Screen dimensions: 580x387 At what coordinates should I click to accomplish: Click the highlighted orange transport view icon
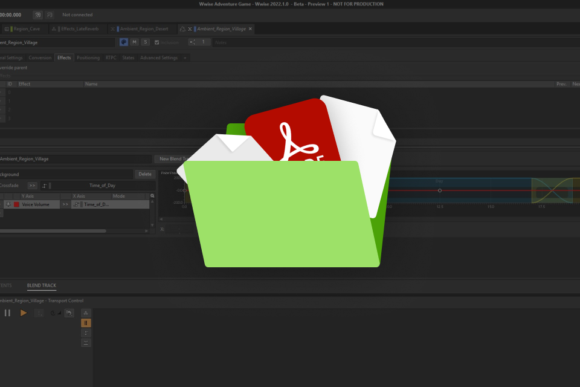(86, 323)
